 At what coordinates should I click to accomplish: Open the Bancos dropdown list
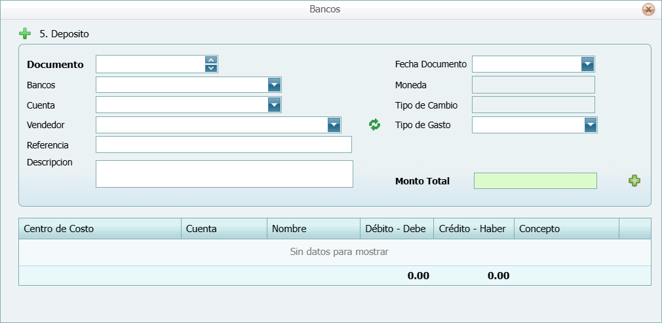274,85
